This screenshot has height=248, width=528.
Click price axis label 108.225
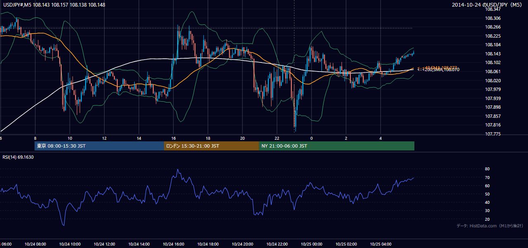click(492, 36)
